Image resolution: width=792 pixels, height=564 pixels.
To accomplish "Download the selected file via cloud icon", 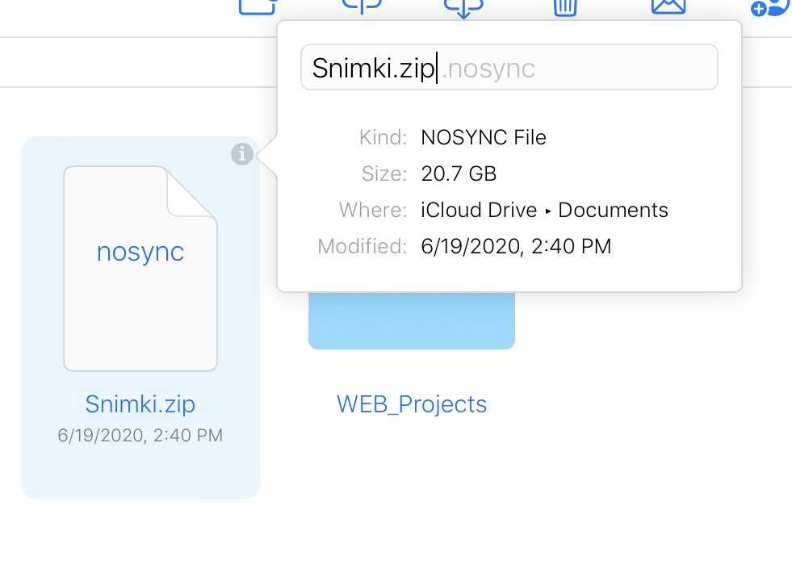I will pyautogui.click(x=463, y=6).
